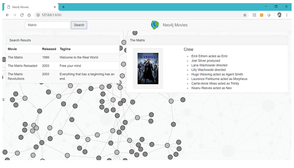294x168 pixels.
Task: Click the orange extension icon in the toolbar
Action: [x=261, y=15]
